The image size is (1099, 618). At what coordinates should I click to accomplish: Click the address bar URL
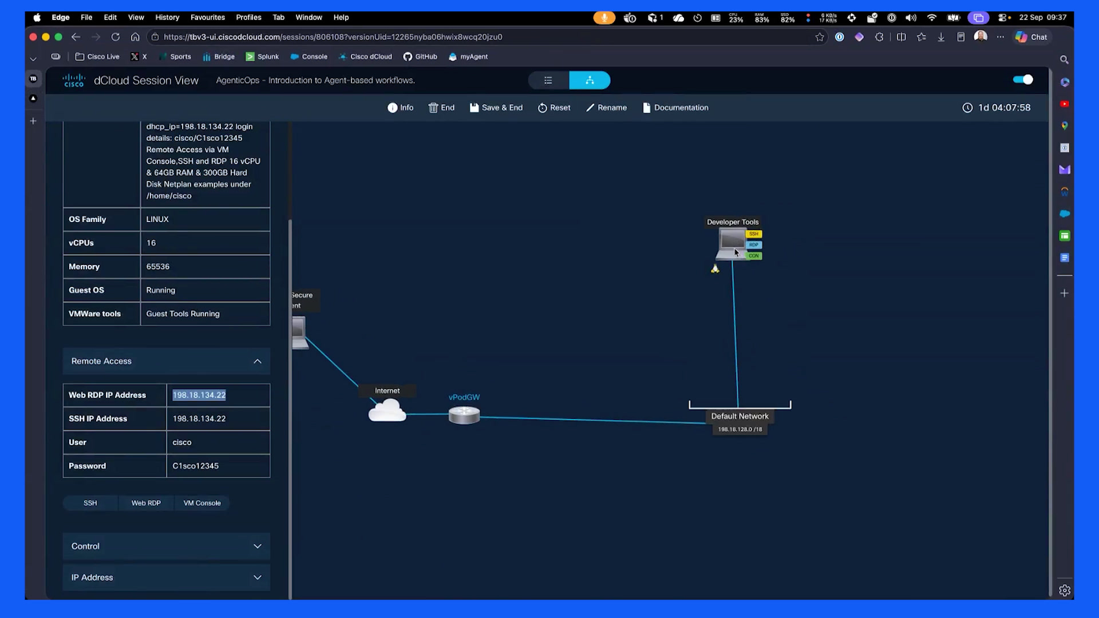point(333,37)
